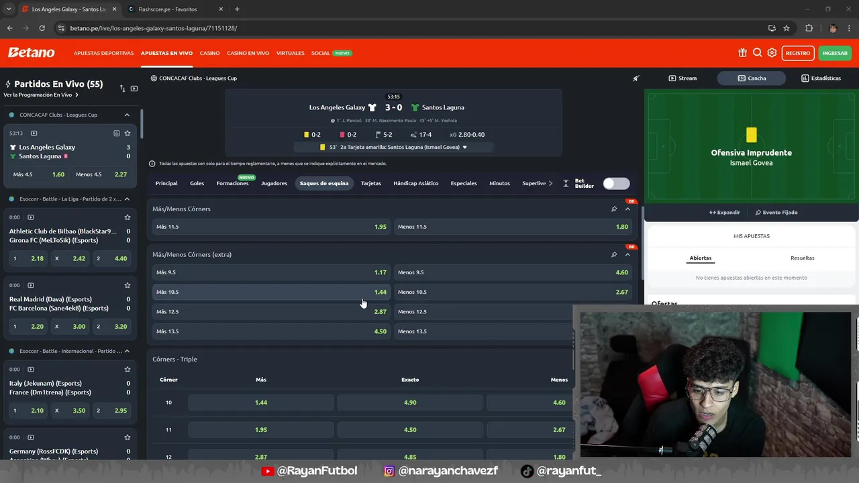The width and height of the screenshot is (859, 483).
Task: Open the Principal market tab
Action: point(166,183)
